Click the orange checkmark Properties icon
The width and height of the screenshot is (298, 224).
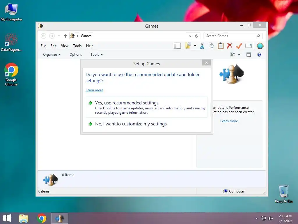(239, 46)
